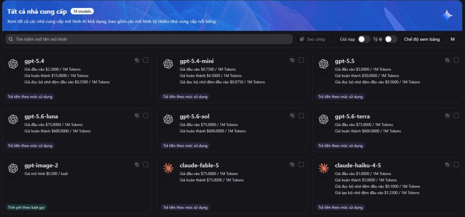Click the 14 models badge
The image size is (465, 217).
82,11
